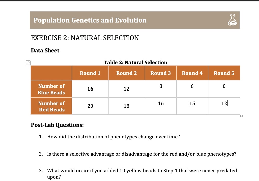
Task: Click the Round 1 column header
Action: pyautogui.click(x=90, y=73)
